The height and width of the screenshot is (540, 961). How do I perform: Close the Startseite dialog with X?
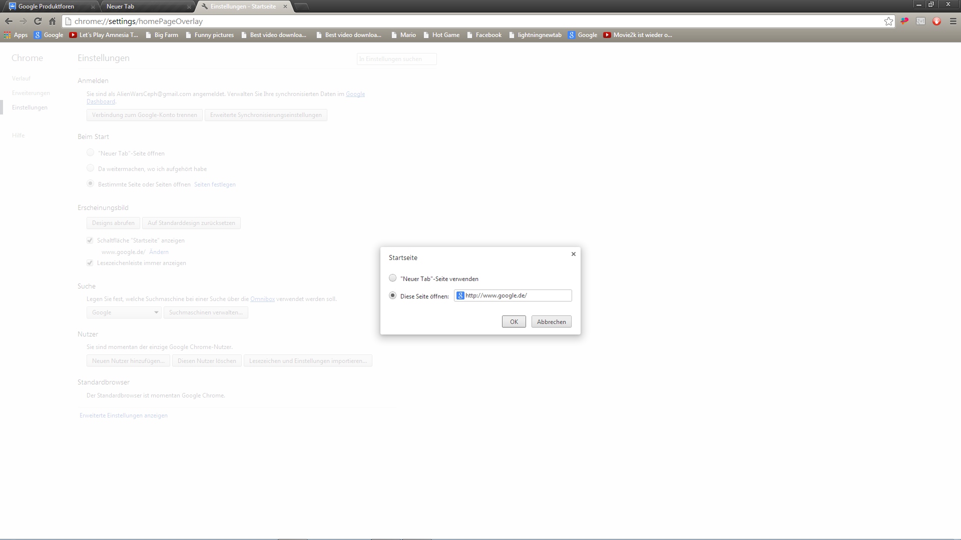click(574, 254)
